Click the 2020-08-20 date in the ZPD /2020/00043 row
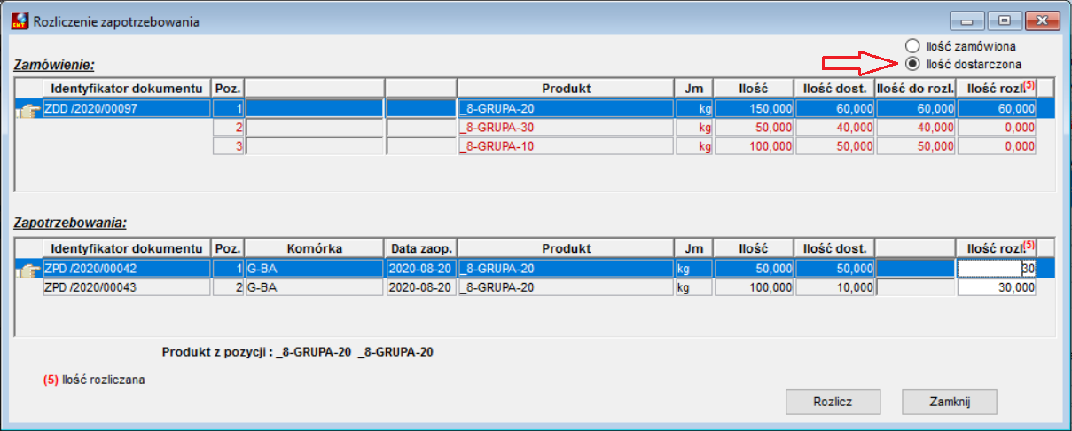Image resolution: width=1072 pixels, height=431 pixels. point(421,287)
